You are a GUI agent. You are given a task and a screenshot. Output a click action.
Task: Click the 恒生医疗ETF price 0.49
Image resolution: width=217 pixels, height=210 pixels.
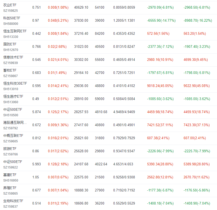point(36,99)
